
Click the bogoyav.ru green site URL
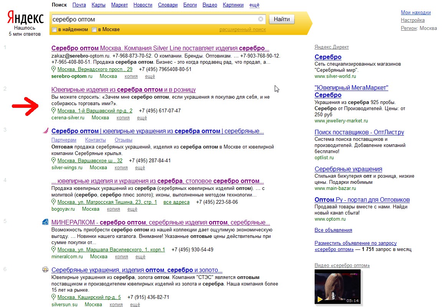tap(63, 209)
